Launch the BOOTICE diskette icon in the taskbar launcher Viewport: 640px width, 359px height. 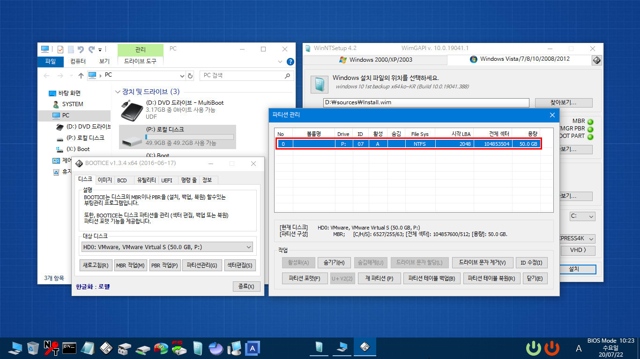pos(106,347)
